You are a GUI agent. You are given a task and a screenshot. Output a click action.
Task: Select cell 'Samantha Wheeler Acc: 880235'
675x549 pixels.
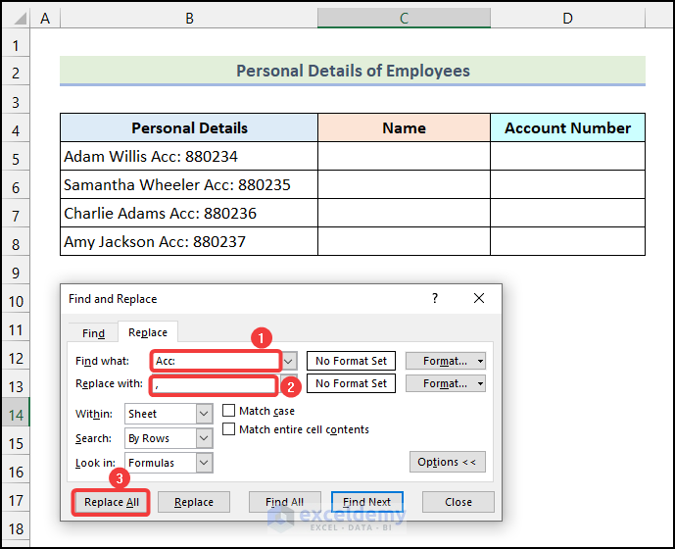point(189,184)
